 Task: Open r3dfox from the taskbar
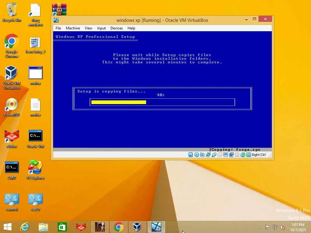coord(81,227)
